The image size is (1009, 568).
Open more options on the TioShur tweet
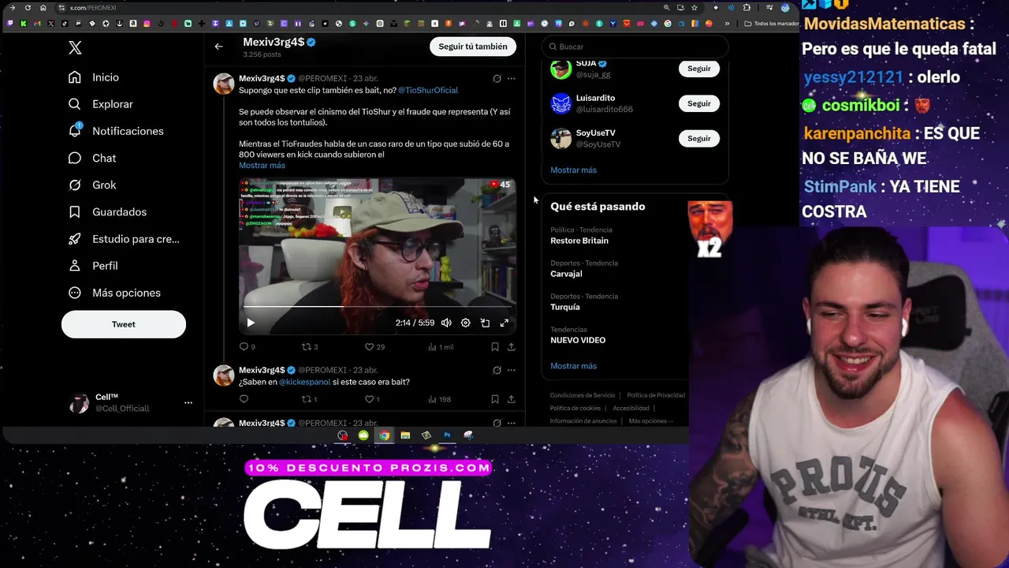(x=511, y=79)
